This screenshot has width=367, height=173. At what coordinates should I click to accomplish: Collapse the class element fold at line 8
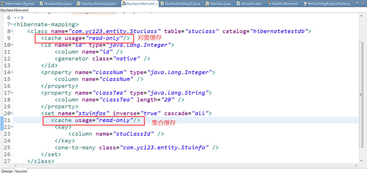click(12, 31)
